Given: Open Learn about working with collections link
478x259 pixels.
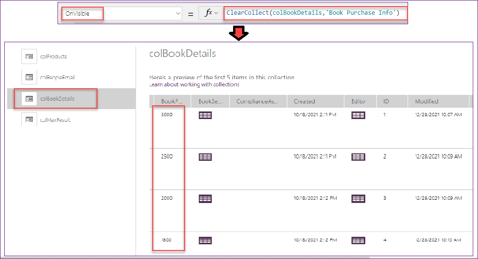Looking at the screenshot, I should point(194,84).
